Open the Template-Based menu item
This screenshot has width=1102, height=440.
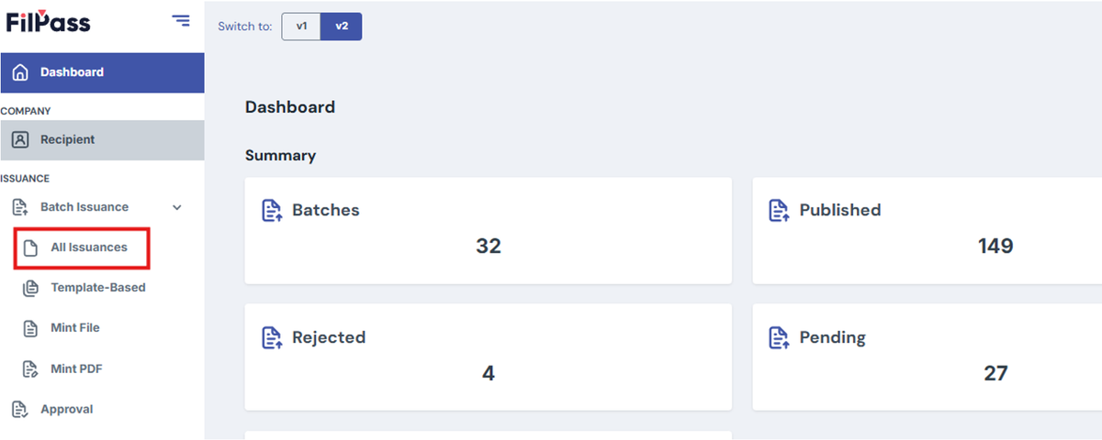[98, 288]
